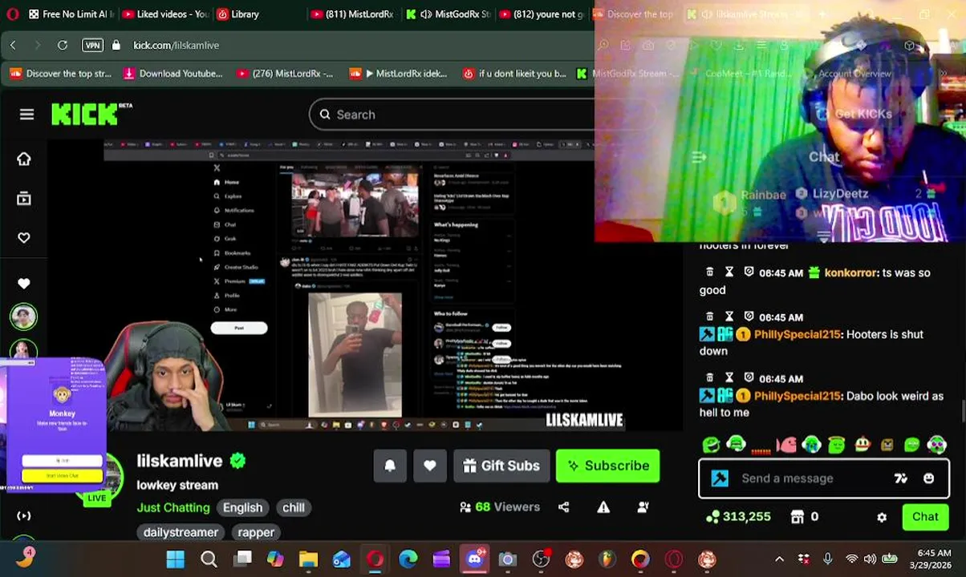Click the Gift Subs button
The image size is (966, 577).
[x=501, y=466]
